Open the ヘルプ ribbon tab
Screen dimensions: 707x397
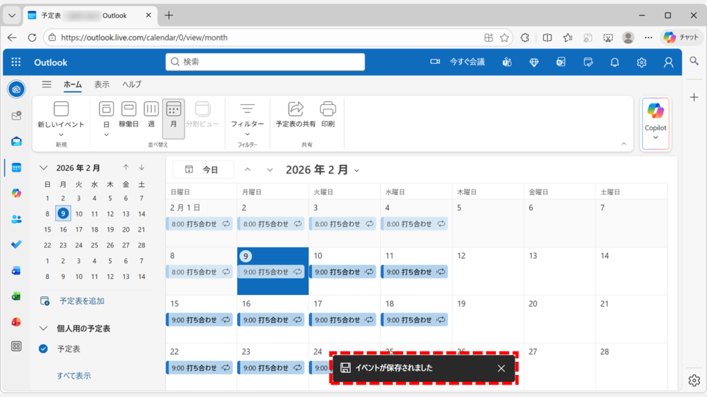pos(130,84)
